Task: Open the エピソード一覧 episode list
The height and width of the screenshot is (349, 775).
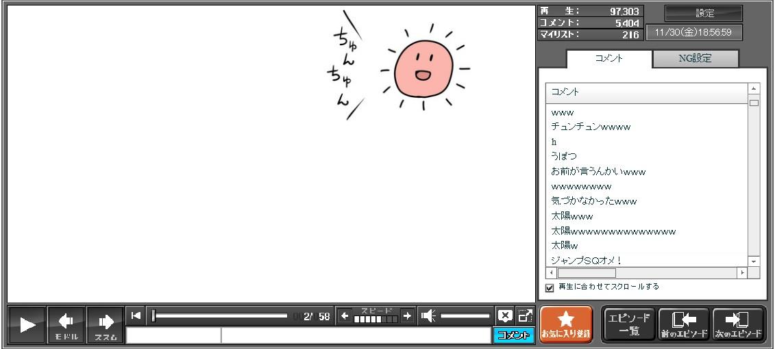Action: [628, 324]
